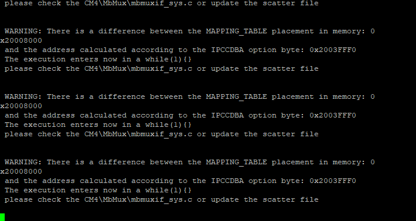Click MAPPING_TABLE in the first warning message

[236, 31]
